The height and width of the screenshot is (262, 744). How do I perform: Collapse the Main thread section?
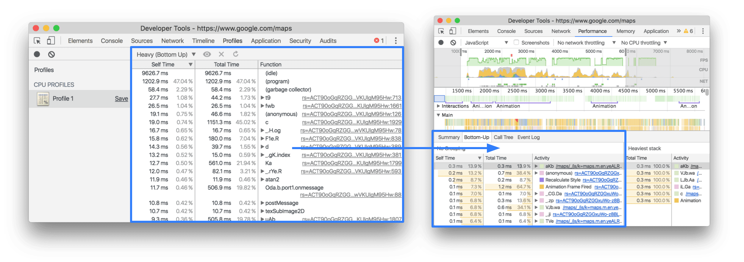click(438, 115)
